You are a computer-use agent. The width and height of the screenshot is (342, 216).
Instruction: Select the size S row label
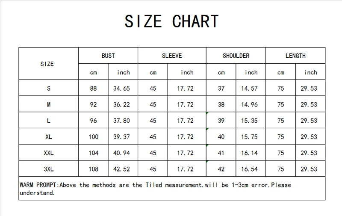click(x=49, y=89)
